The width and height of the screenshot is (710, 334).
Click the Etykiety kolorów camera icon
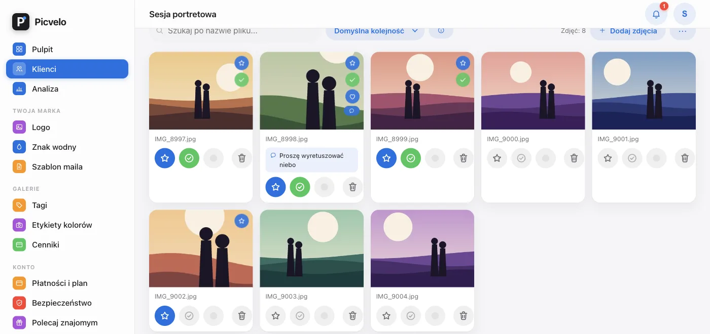19,225
